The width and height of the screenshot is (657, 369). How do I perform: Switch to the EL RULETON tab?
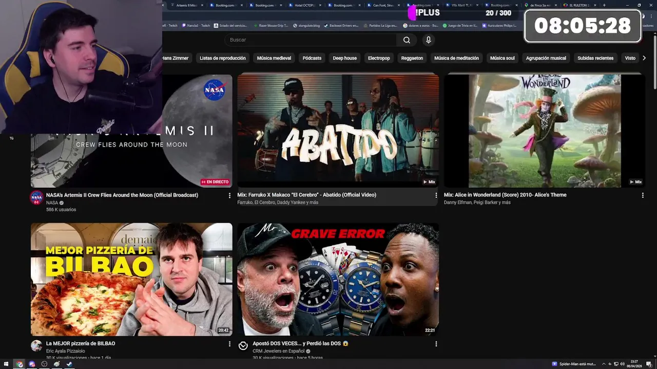579,5
